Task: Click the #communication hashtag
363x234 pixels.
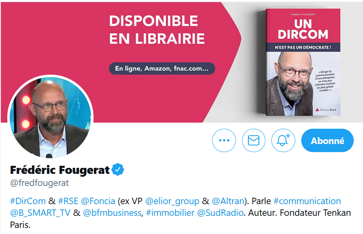Action: (307, 201)
